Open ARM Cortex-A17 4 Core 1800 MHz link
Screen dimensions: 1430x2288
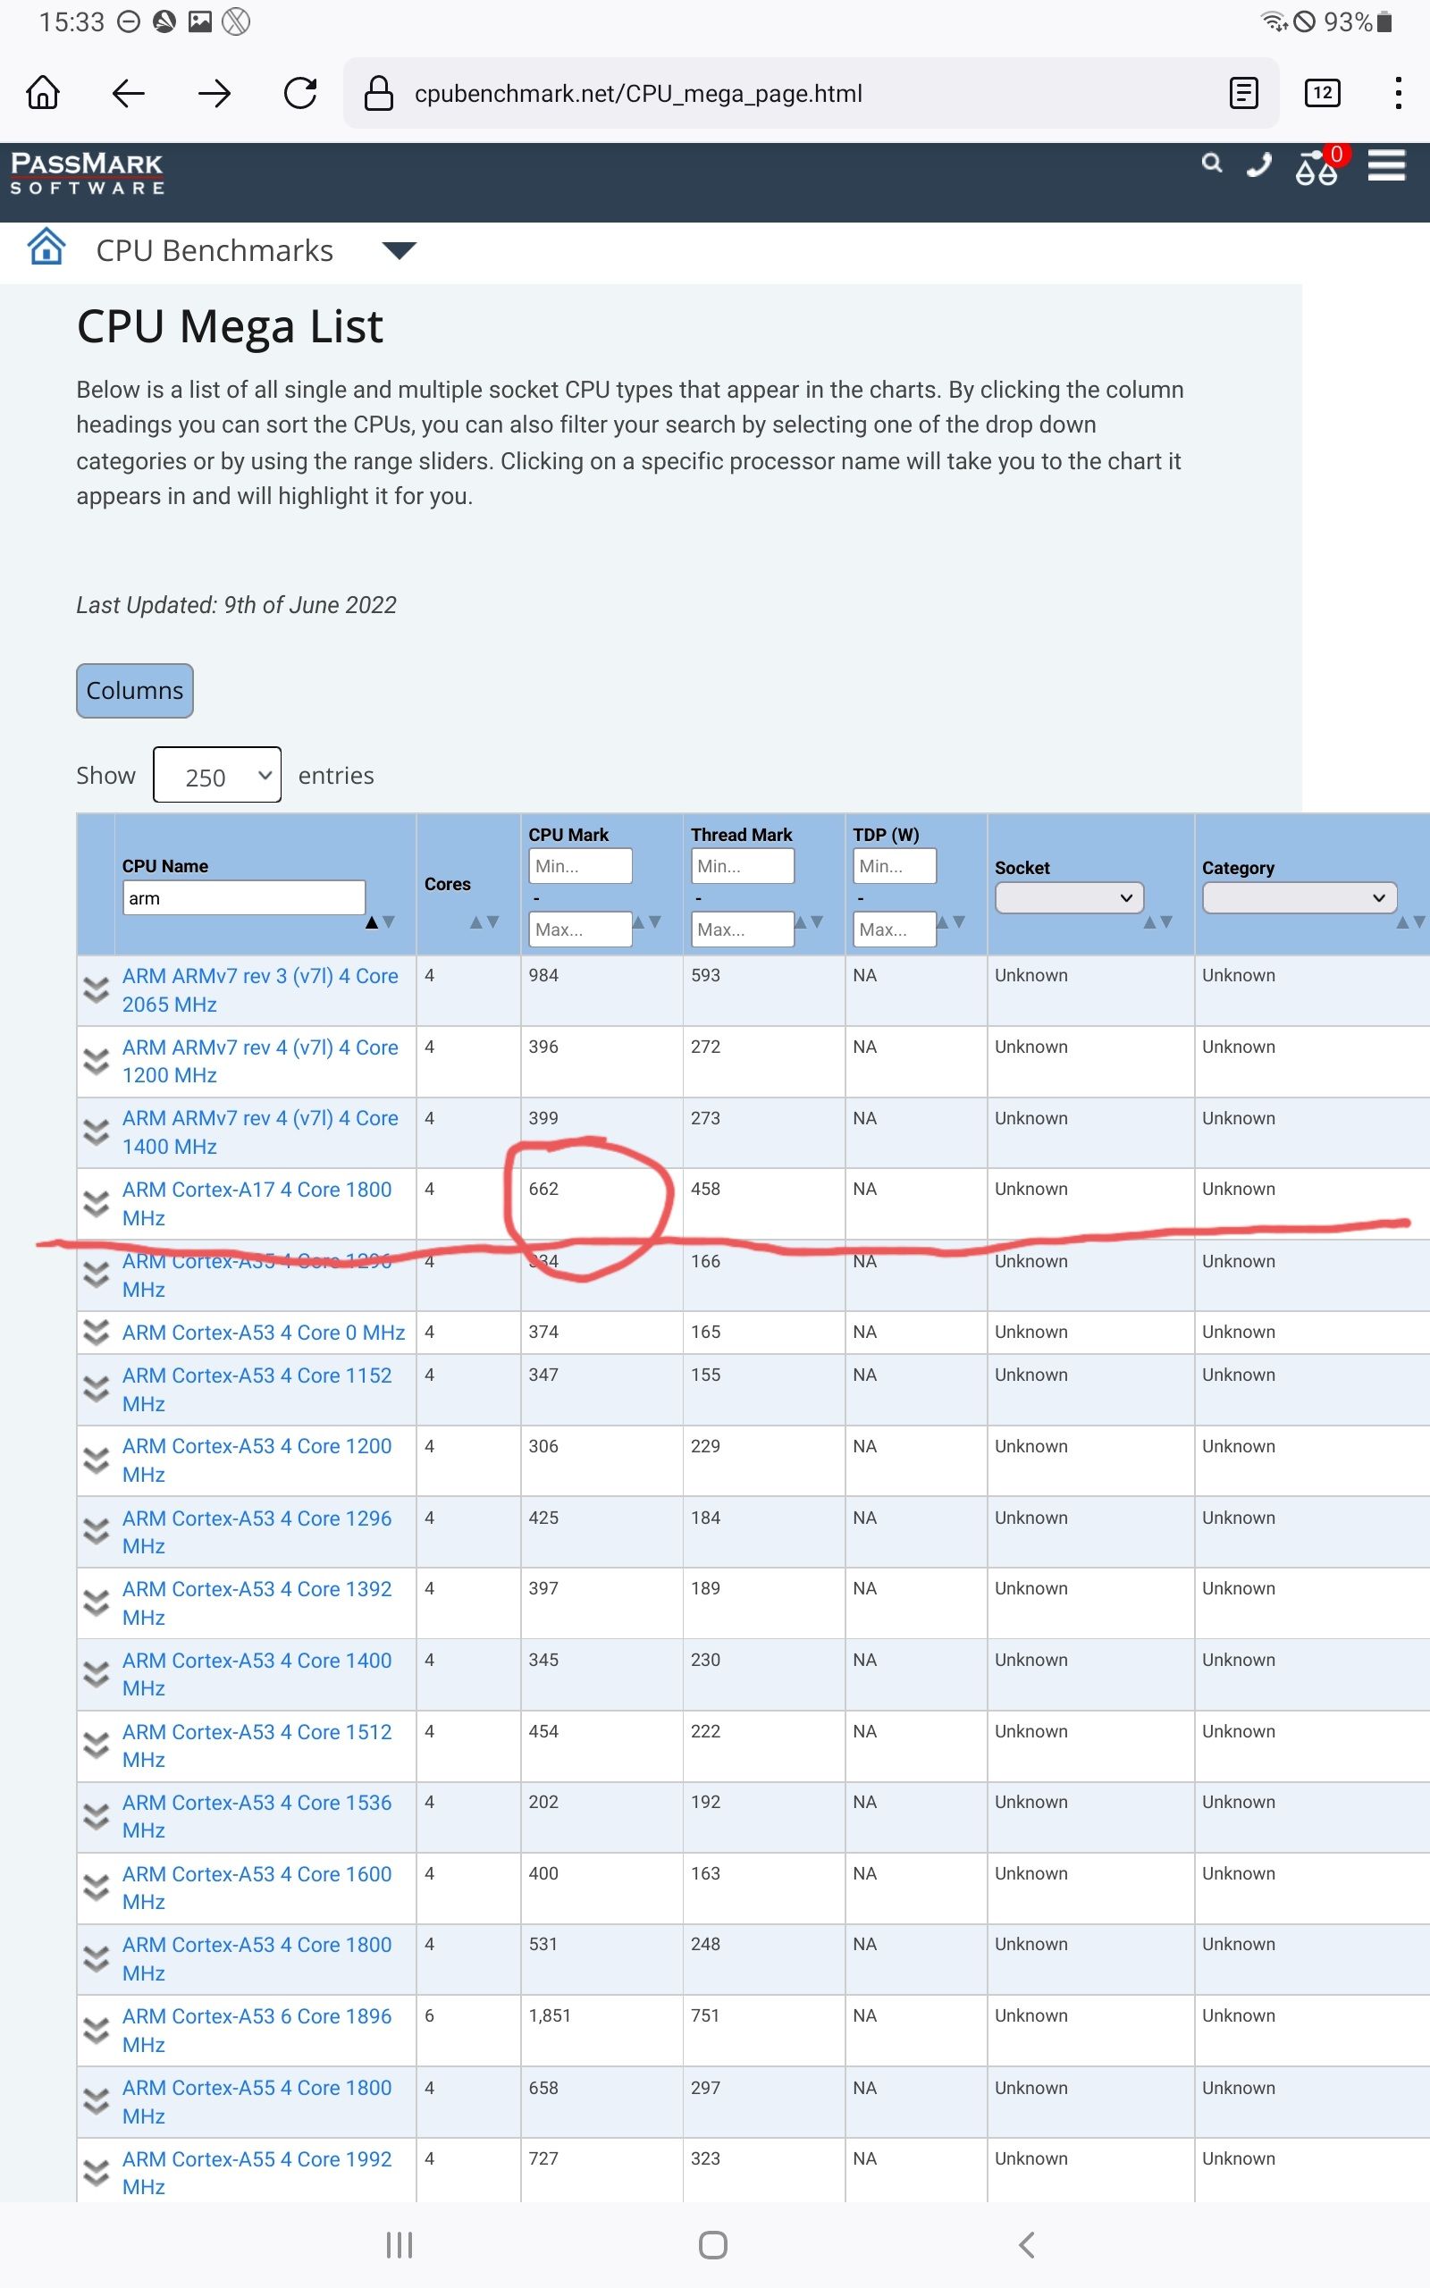click(257, 1204)
